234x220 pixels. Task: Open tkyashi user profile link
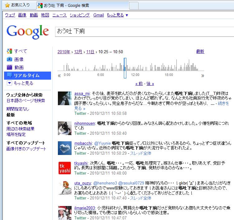click(x=81, y=163)
